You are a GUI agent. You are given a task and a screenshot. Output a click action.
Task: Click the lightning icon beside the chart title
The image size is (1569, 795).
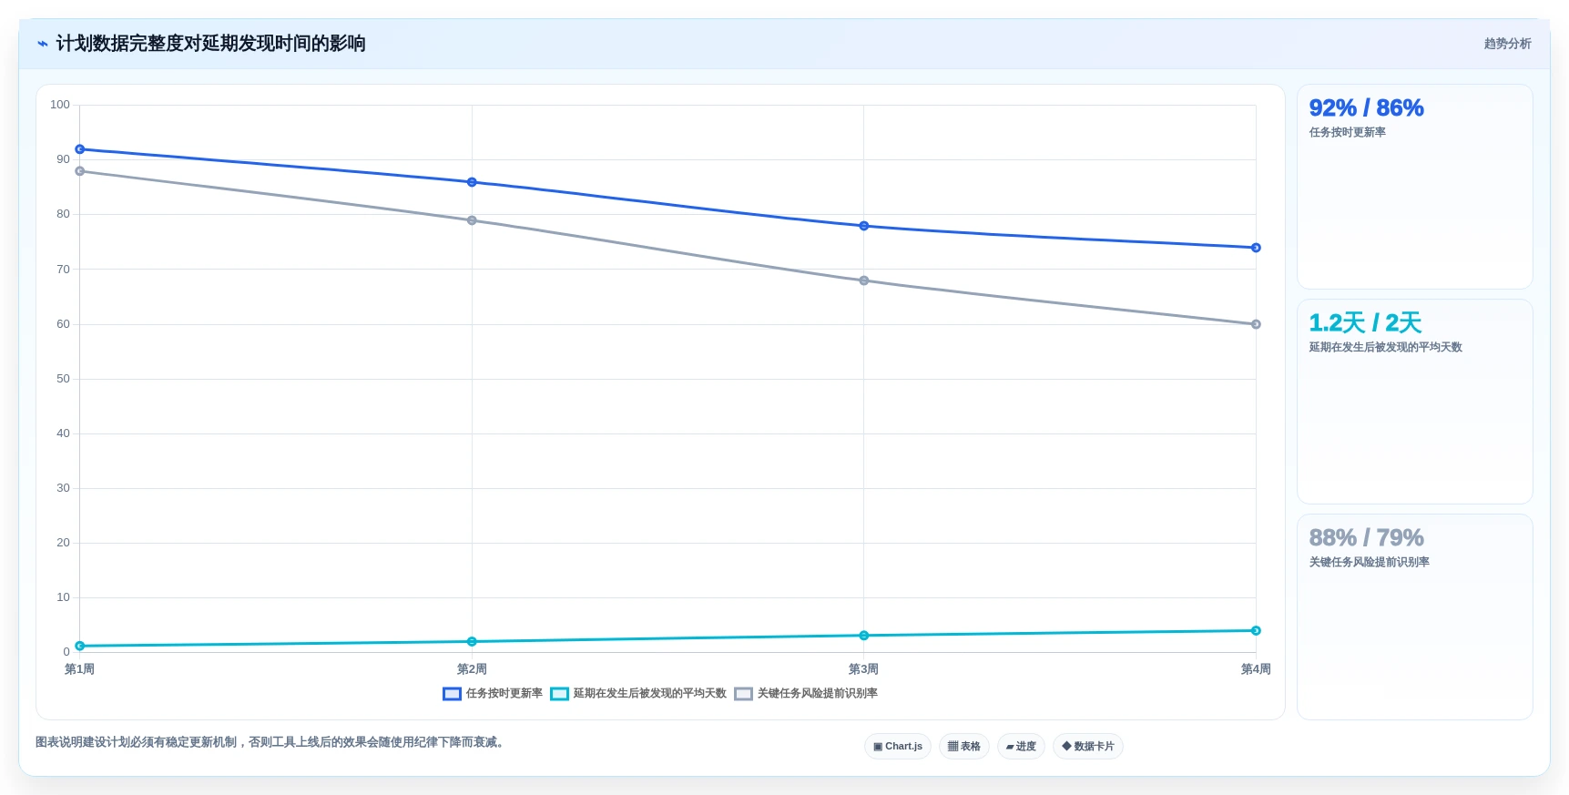tap(43, 44)
